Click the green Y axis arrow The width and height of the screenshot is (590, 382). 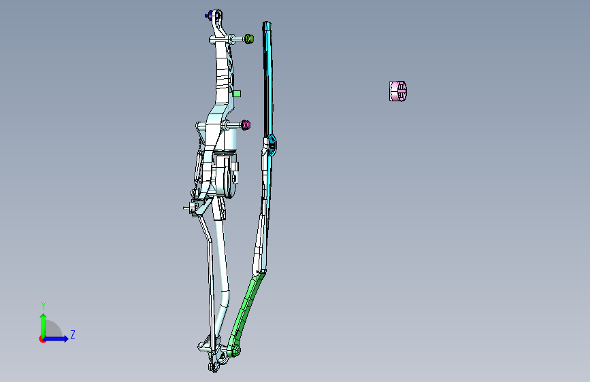click(44, 325)
